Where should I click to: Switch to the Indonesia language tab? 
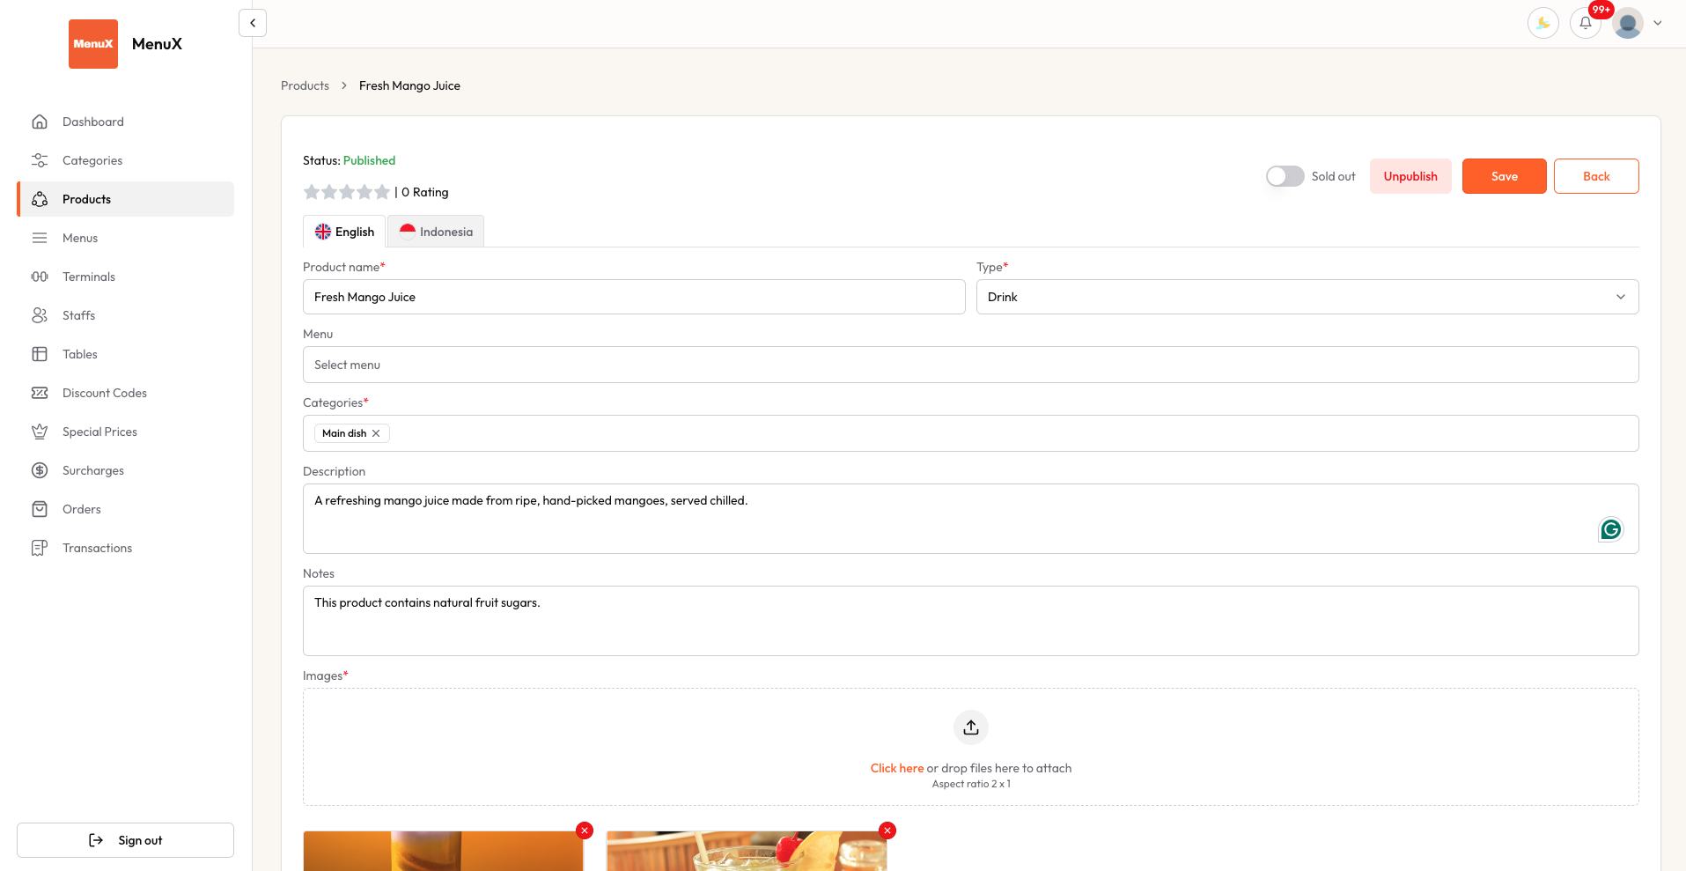[x=436, y=232]
